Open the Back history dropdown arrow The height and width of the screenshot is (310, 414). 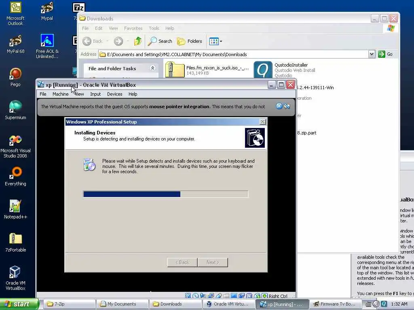pos(107,41)
